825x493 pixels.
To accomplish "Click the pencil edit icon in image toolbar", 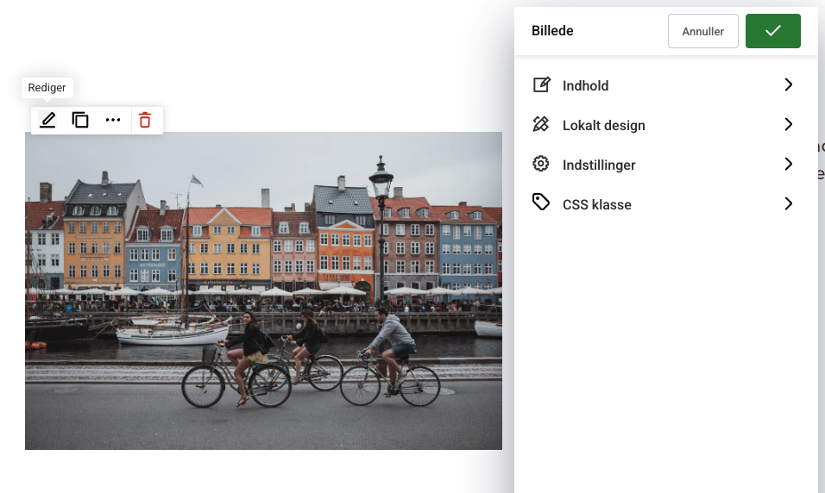I will pyautogui.click(x=48, y=121).
